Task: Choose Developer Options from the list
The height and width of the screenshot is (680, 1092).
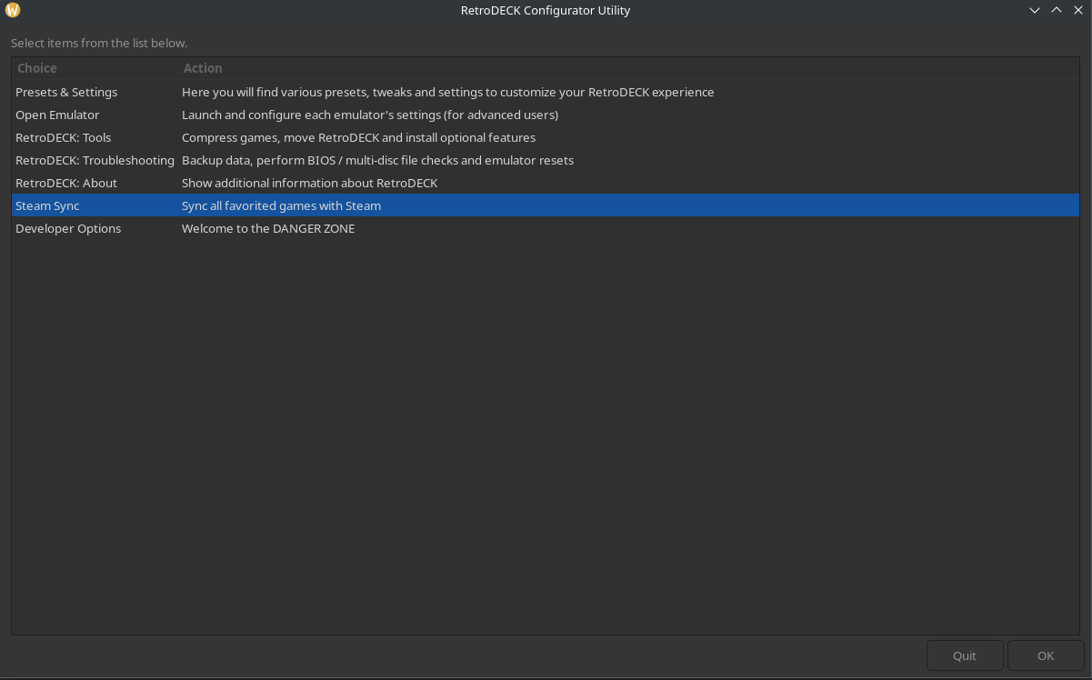Action: [x=68, y=228]
